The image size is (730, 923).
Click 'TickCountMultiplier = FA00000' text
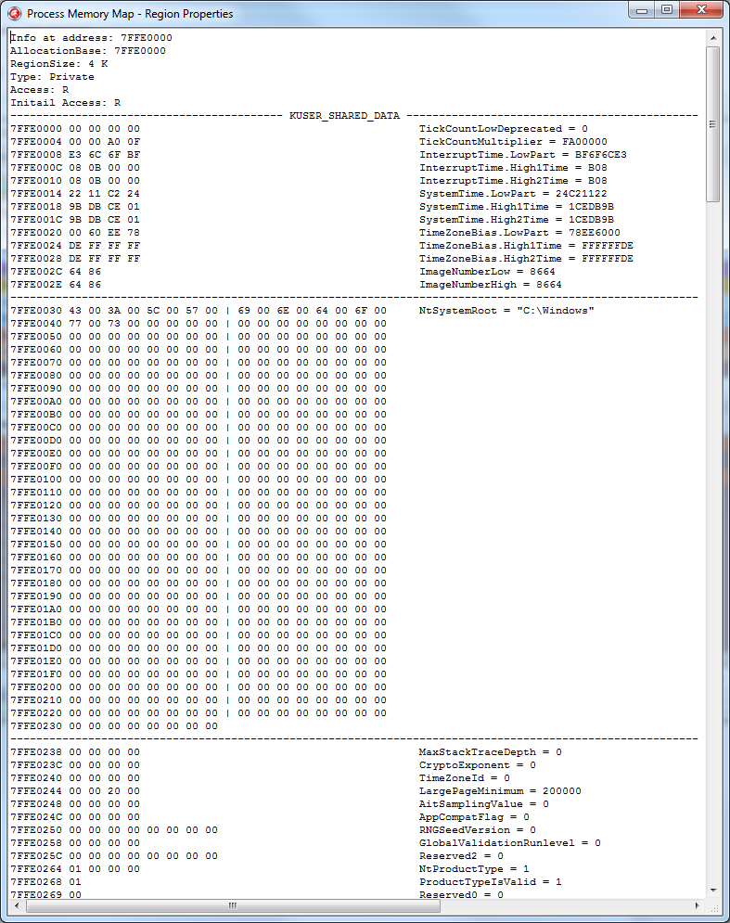513,141
